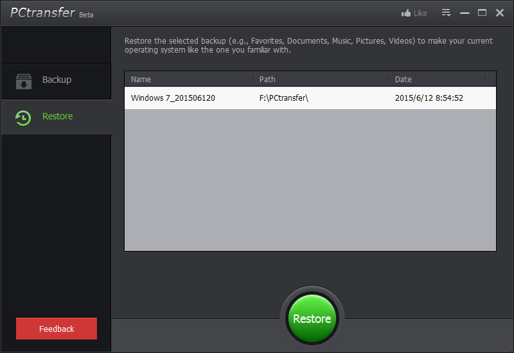Open the options menu icon in title bar
This screenshot has width=514, height=353.
[446, 13]
